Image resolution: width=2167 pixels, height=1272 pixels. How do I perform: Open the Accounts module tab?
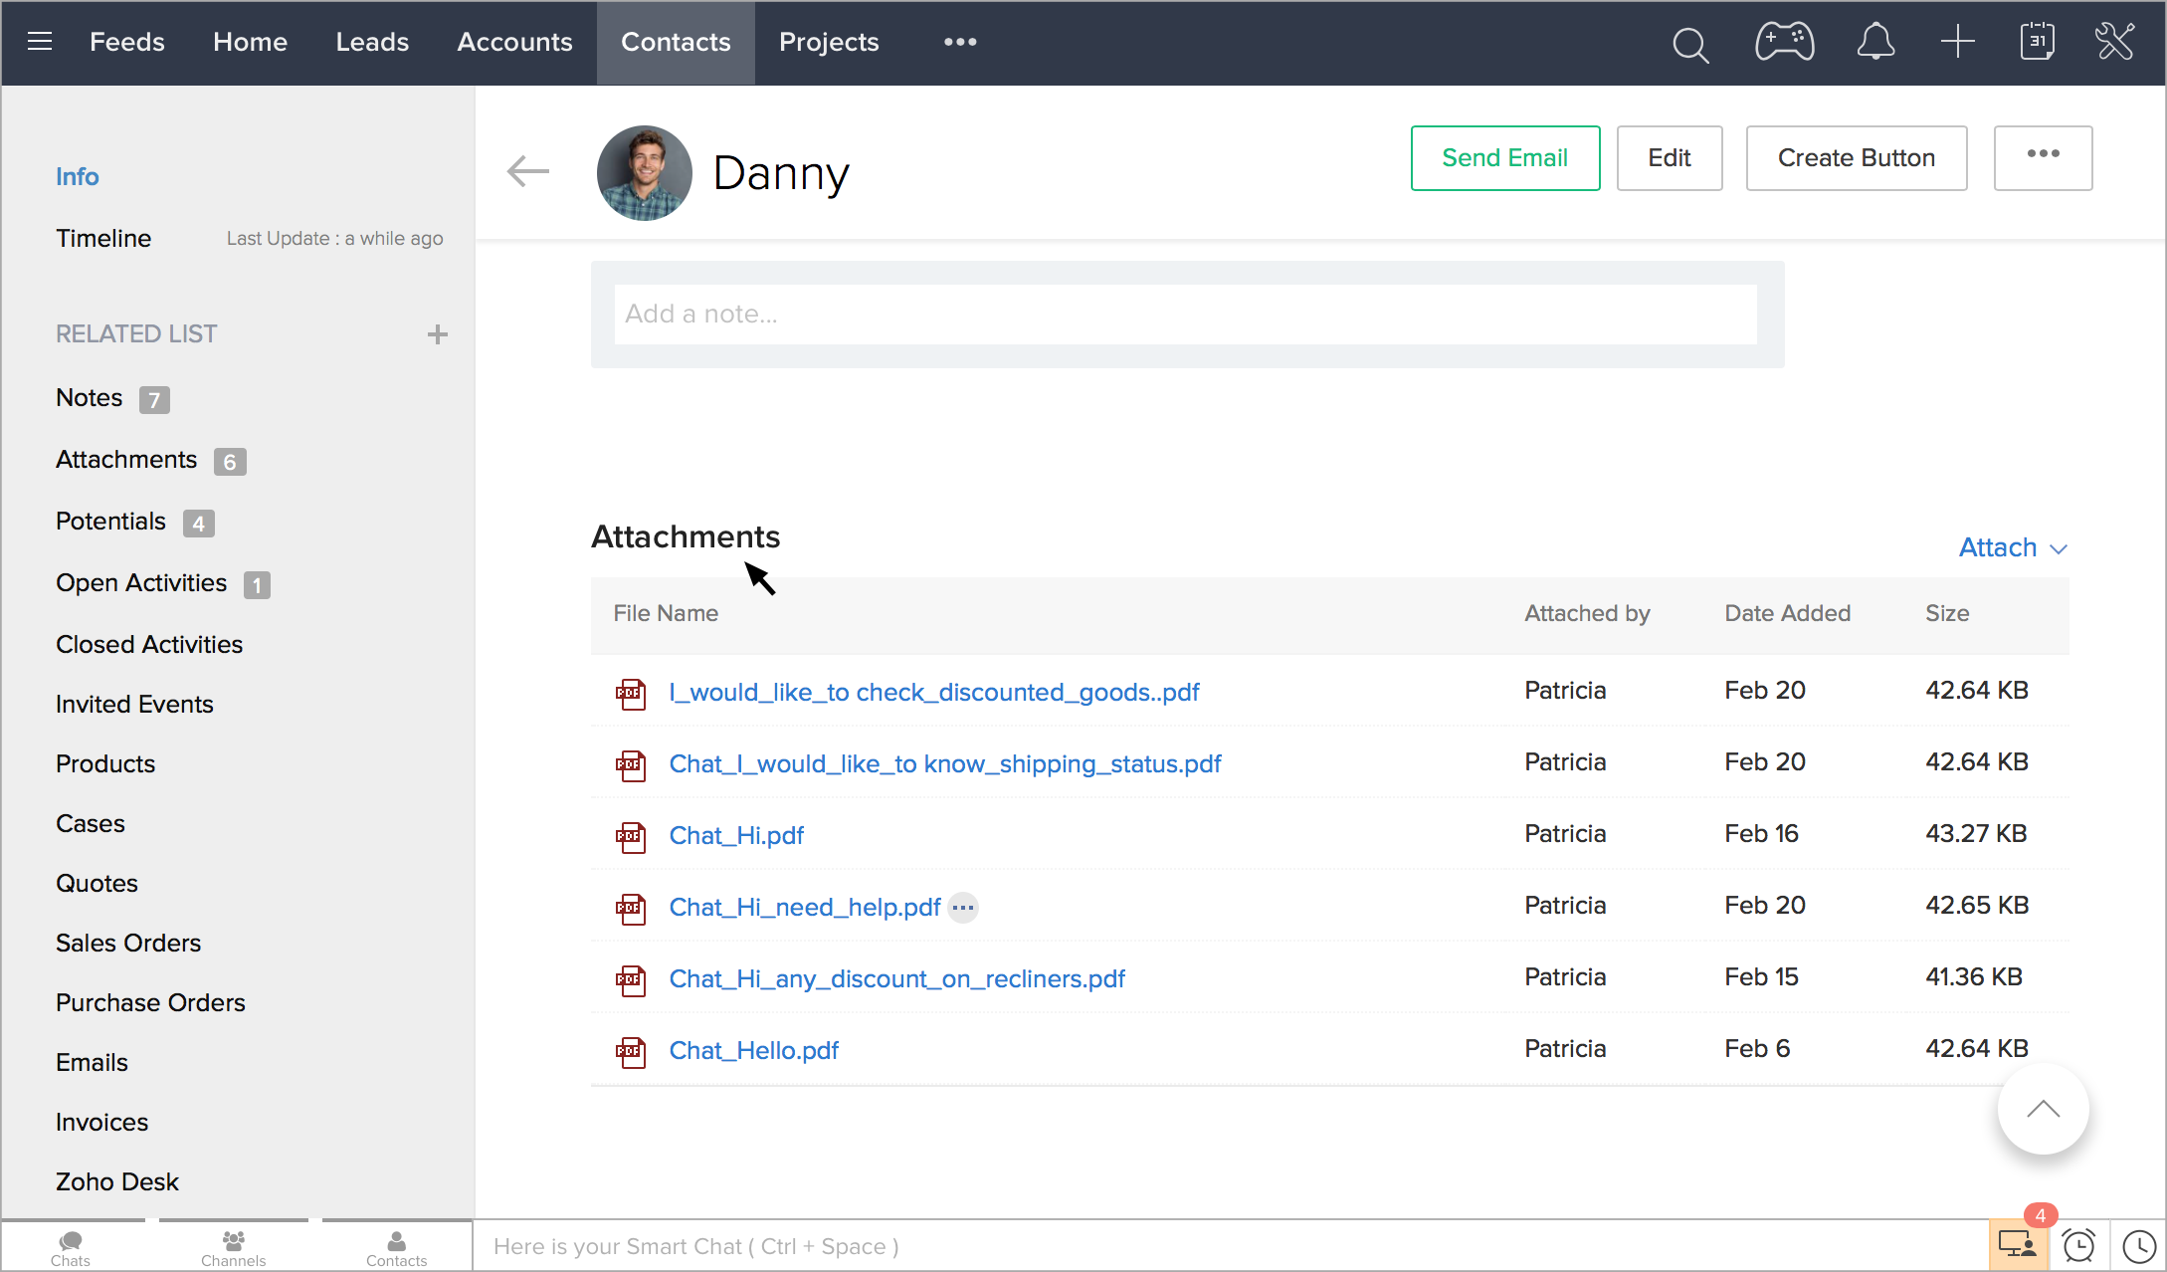click(514, 42)
